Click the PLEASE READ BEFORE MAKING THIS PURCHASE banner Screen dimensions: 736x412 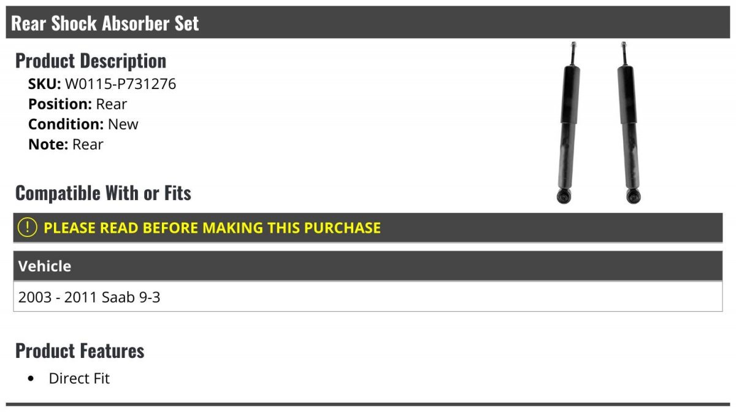368,228
